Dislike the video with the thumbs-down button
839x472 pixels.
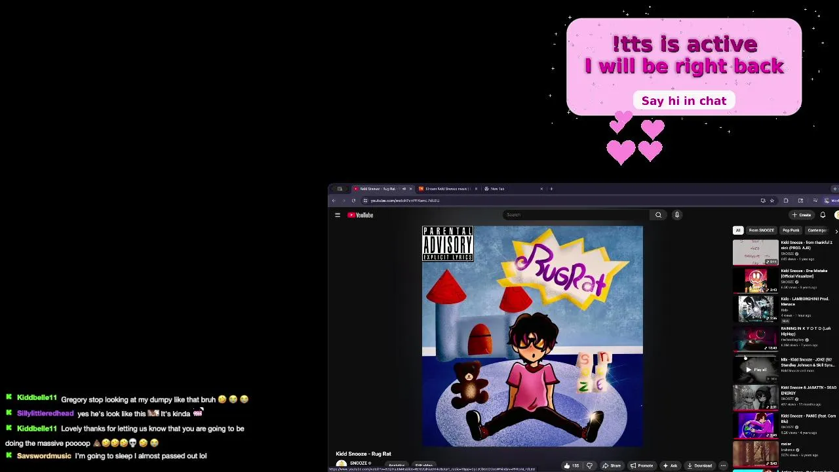click(x=589, y=465)
